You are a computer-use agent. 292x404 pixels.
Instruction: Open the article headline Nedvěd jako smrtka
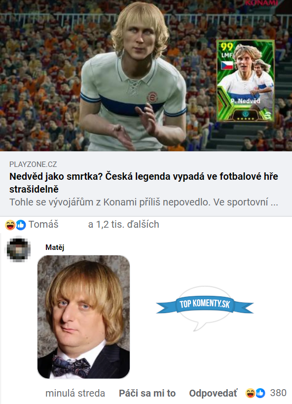(144, 183)
